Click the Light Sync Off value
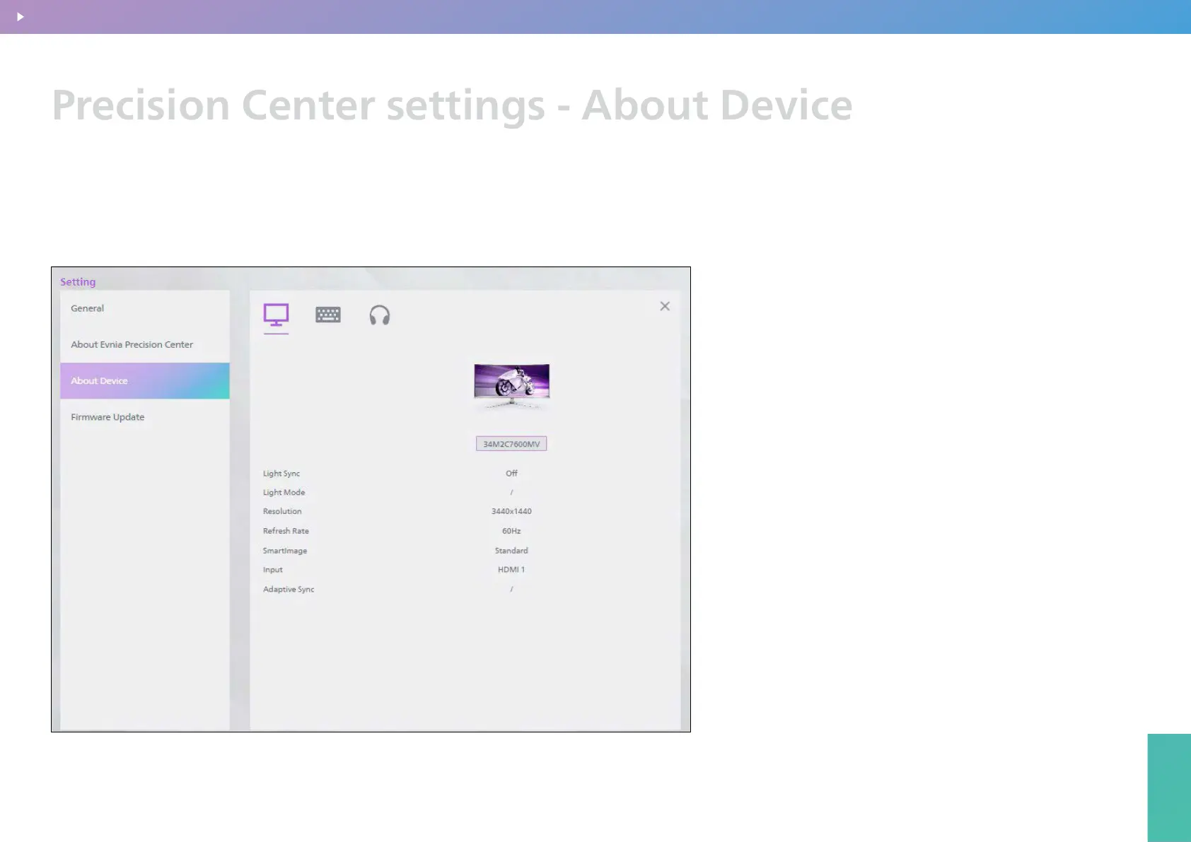The height and width of the screenshot is (842, 1191). 511,474
